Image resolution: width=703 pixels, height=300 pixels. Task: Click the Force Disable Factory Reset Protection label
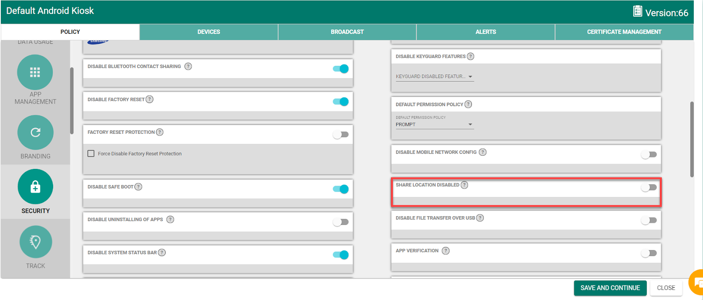point(140,154)
